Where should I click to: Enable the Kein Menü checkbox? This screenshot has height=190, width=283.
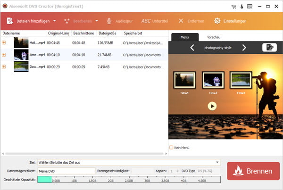pos(171,148)
